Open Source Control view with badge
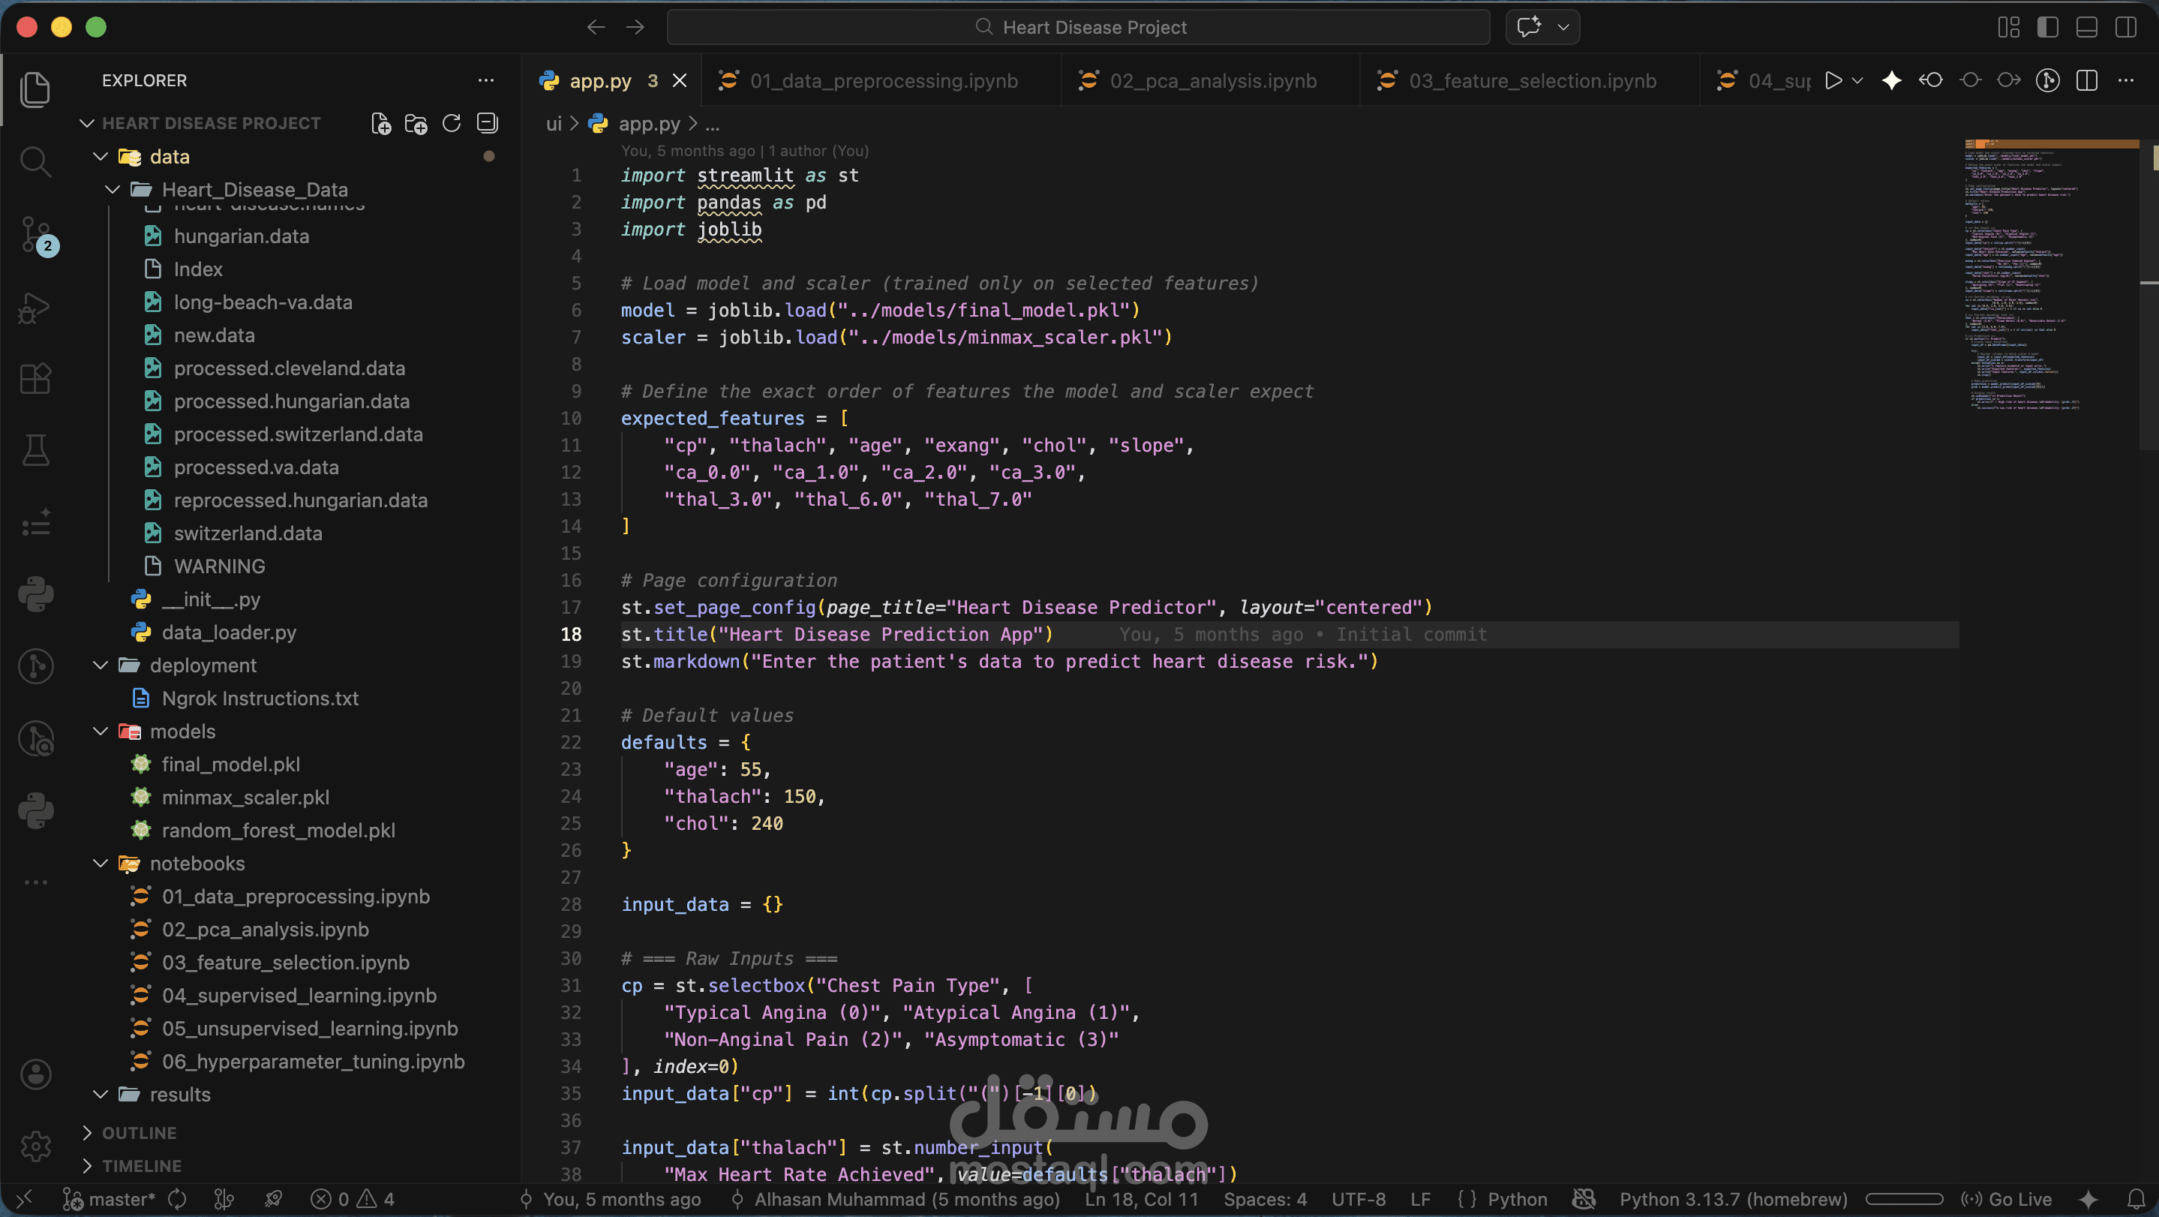 pyautogui.click(x=35, y=234)
